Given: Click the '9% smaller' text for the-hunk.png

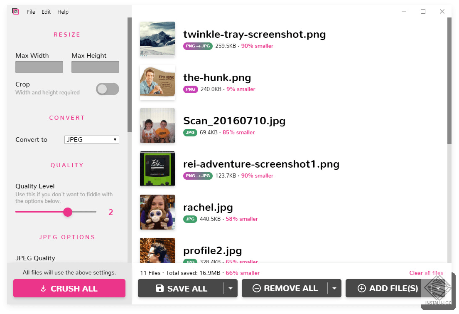Looking at the screenshot, I should click(x=241, y=89).
